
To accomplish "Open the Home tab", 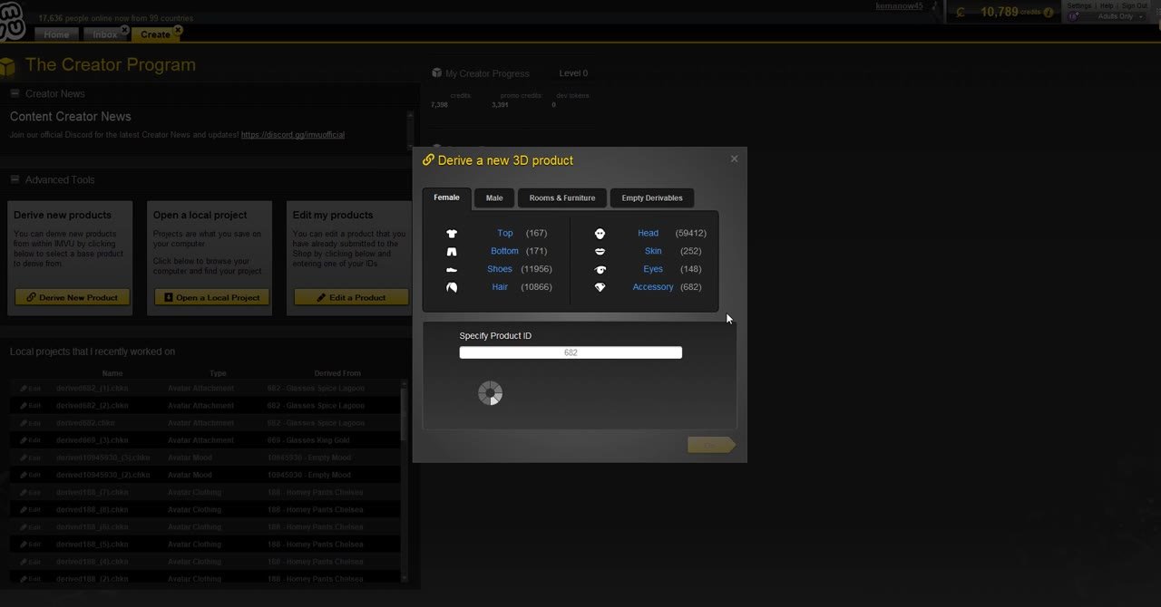I will click(56, 34).
